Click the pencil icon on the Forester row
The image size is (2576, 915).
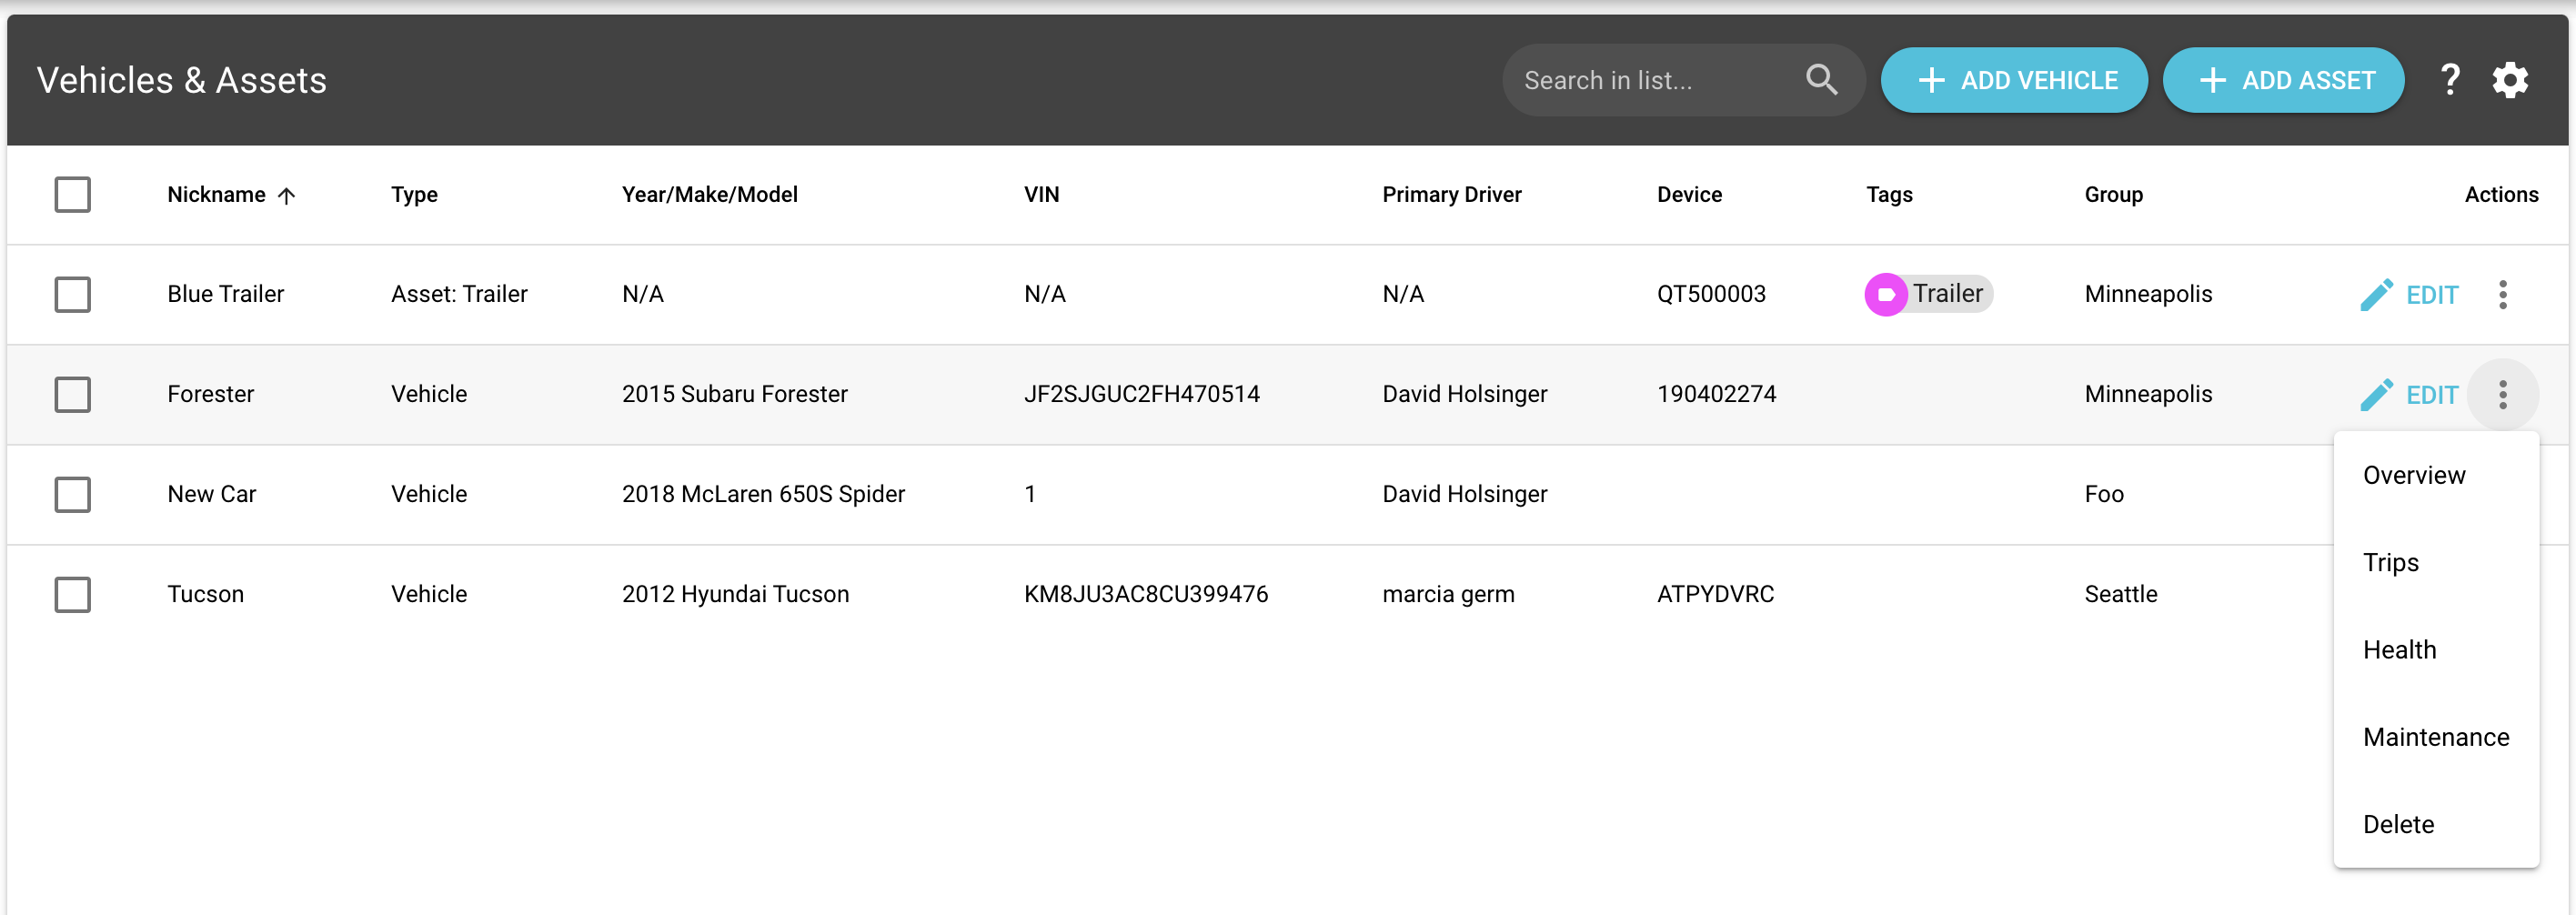click(2377, 395)
